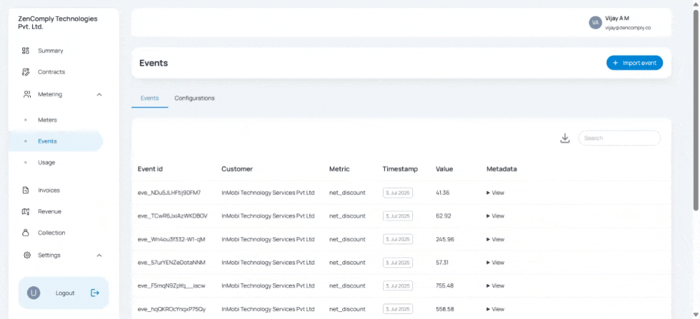Image resolution: width=700 pixels, height=319 pixels.
Task: Click the Value column header
Action: click(444, 169)
